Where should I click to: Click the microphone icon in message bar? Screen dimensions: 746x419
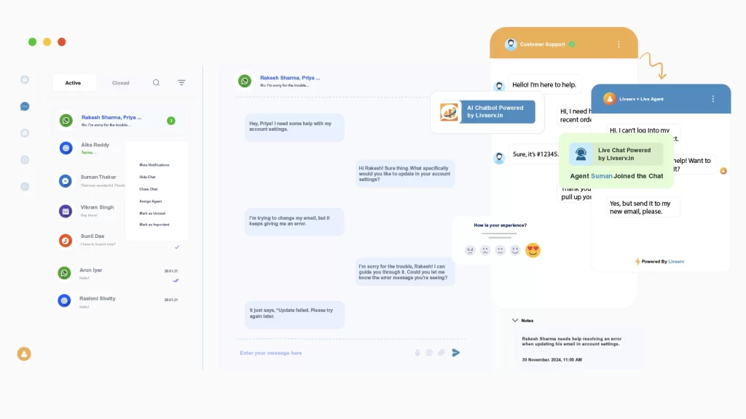(x=417, y=353)
